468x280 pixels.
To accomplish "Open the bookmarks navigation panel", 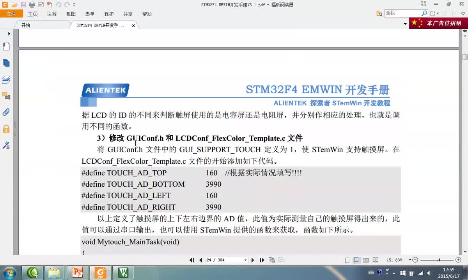I will click(6, 47).
